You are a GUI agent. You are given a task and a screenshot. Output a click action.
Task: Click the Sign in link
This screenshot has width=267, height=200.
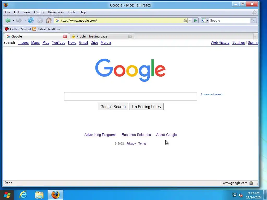click(253, 43)
